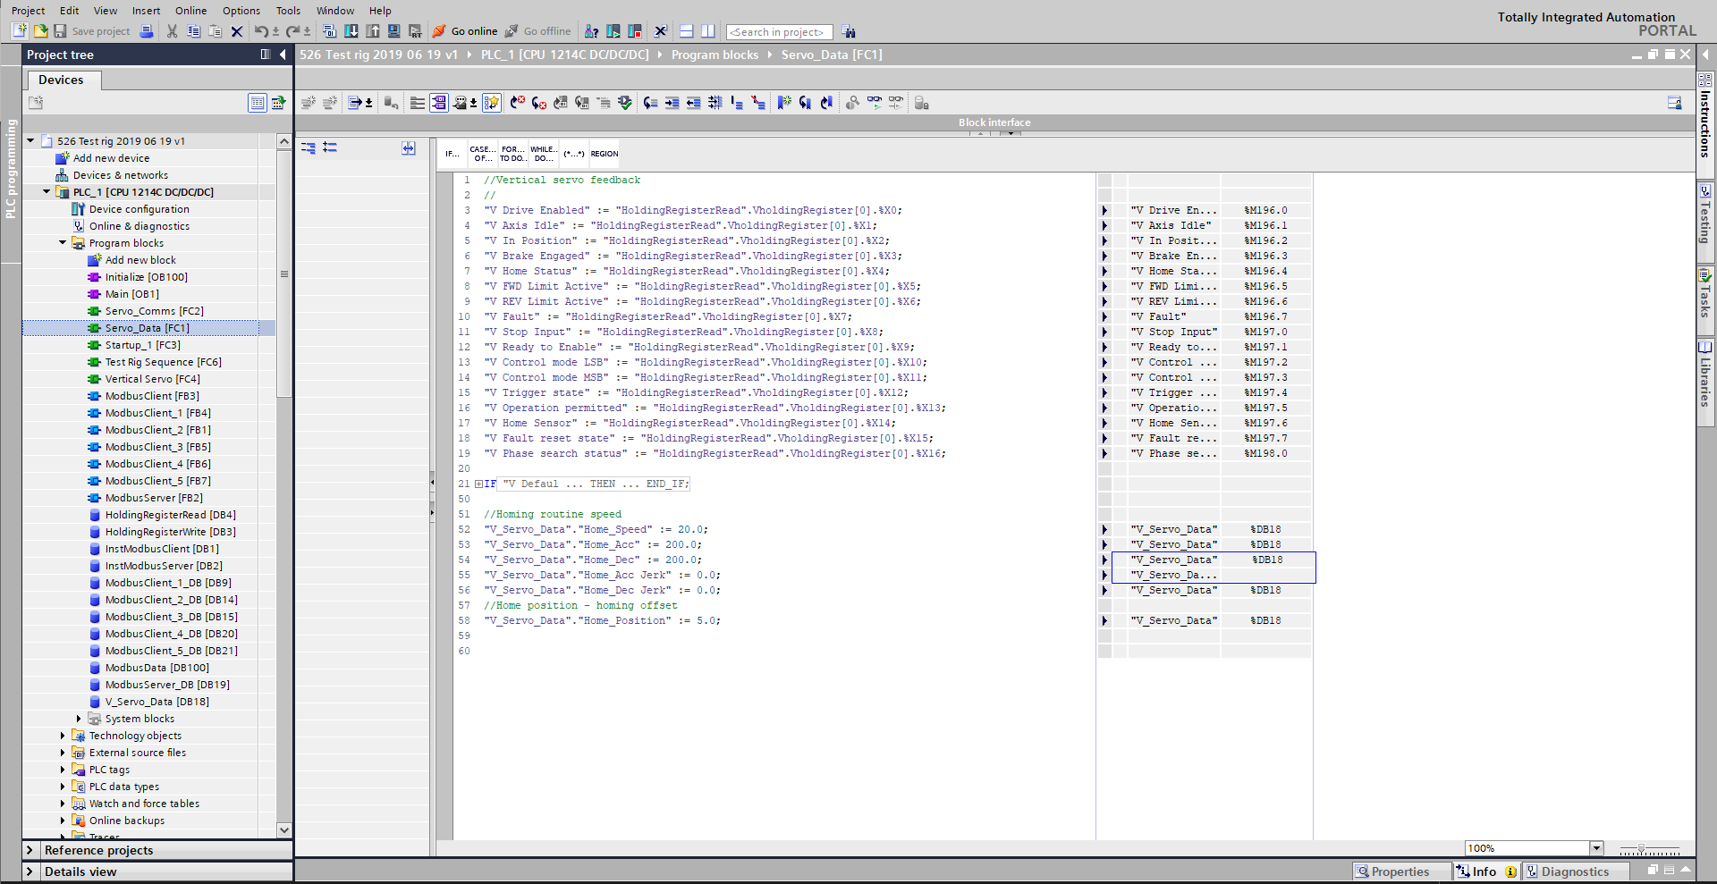The width and height of the screenshot is (1717, 884).
Task: Select the Devices tab
Action: point(61,80)
